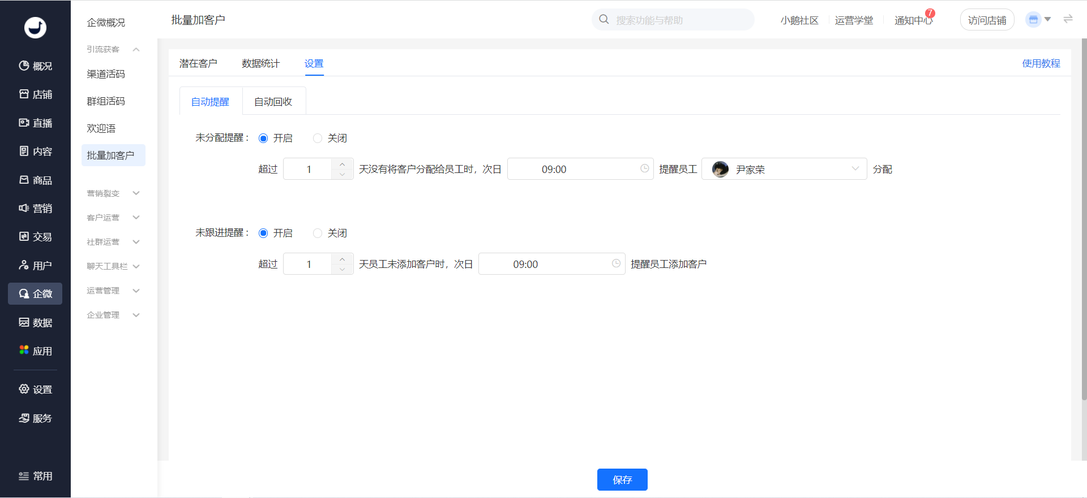This screenshot has height=498, width=1087.
Task: Expand the 社群运营 section
Action: (x=136, y=242)
